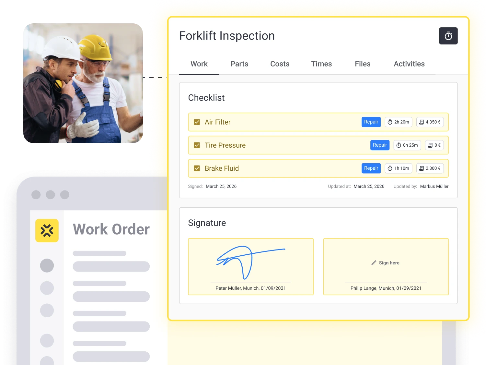Open the 2h 20m time badge

(399, 122)
